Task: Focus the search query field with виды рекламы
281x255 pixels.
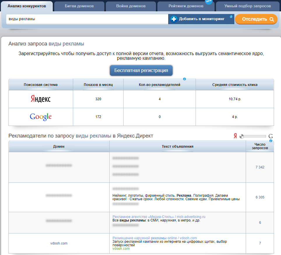Action: (x=87, y=19)
